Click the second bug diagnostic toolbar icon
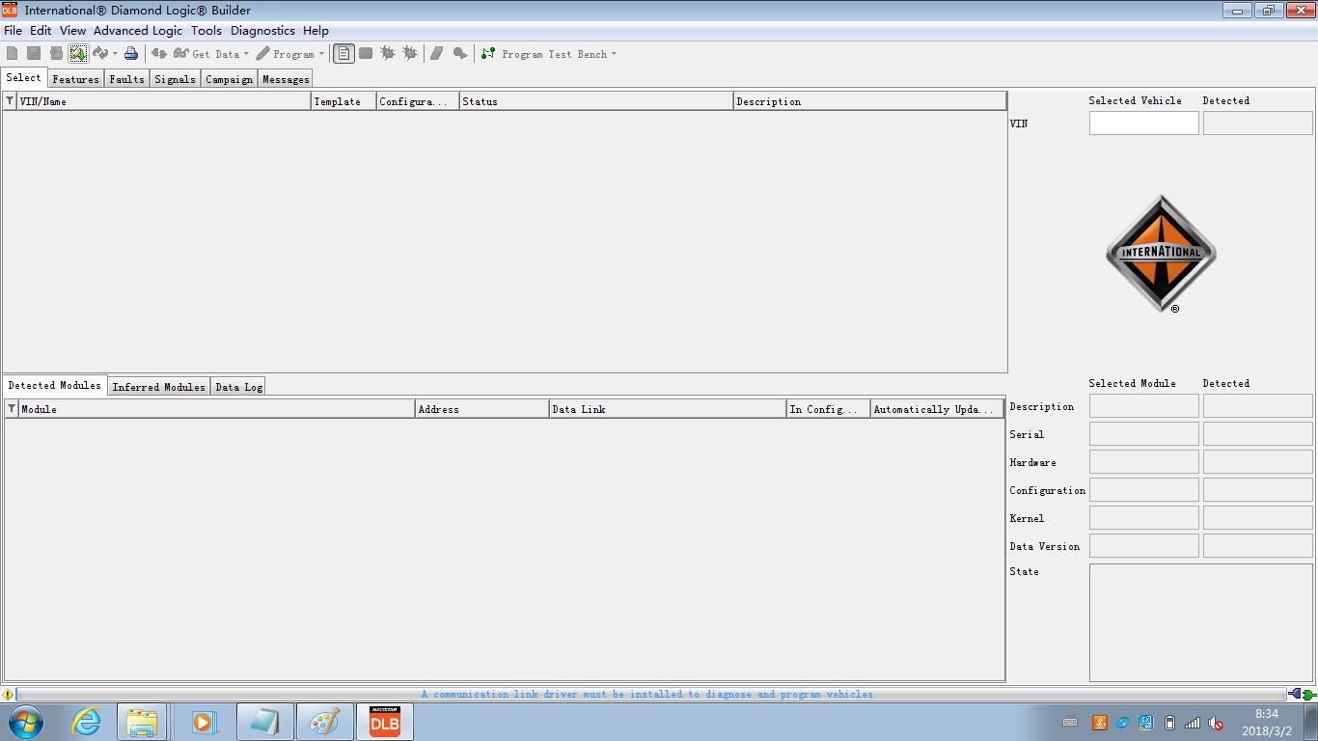 410,54
